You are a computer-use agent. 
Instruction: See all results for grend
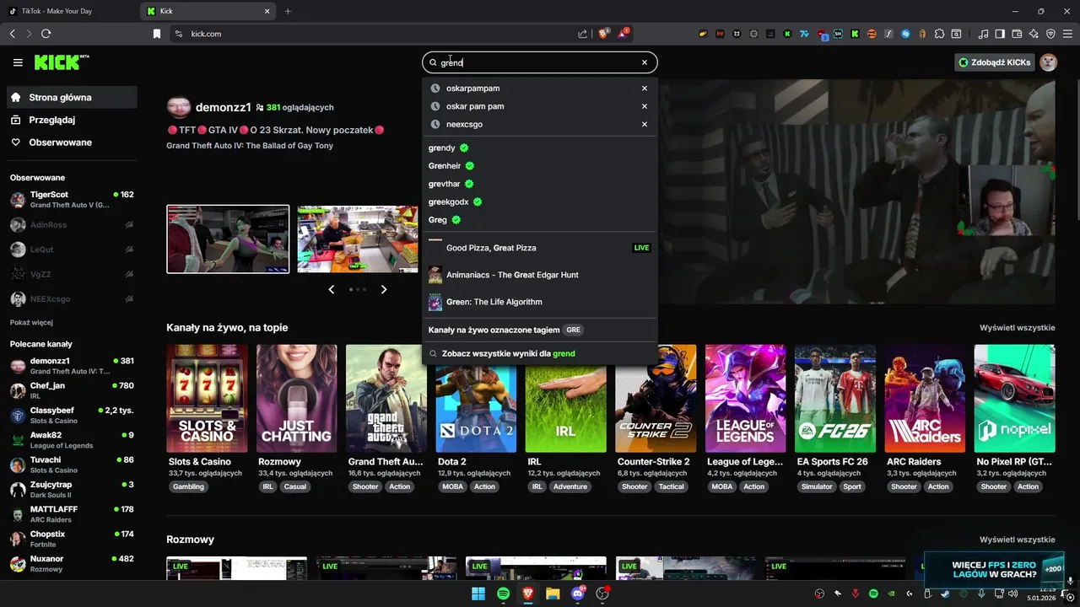pyautogui.click(x=540, y=353)
